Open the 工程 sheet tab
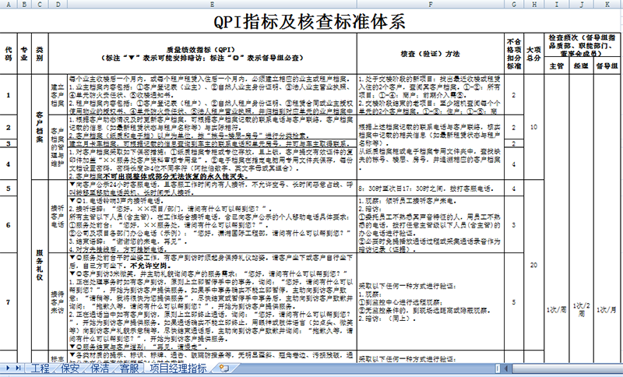This screenshot has height=377, width=623. pyautogui.click(x=40, y=368)
